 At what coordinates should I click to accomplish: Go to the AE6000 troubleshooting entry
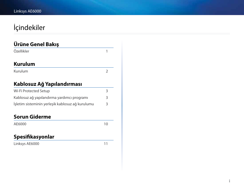20,124
